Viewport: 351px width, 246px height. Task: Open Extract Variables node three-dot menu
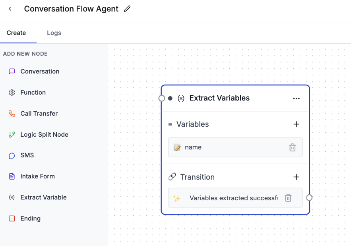click(296, 99)
